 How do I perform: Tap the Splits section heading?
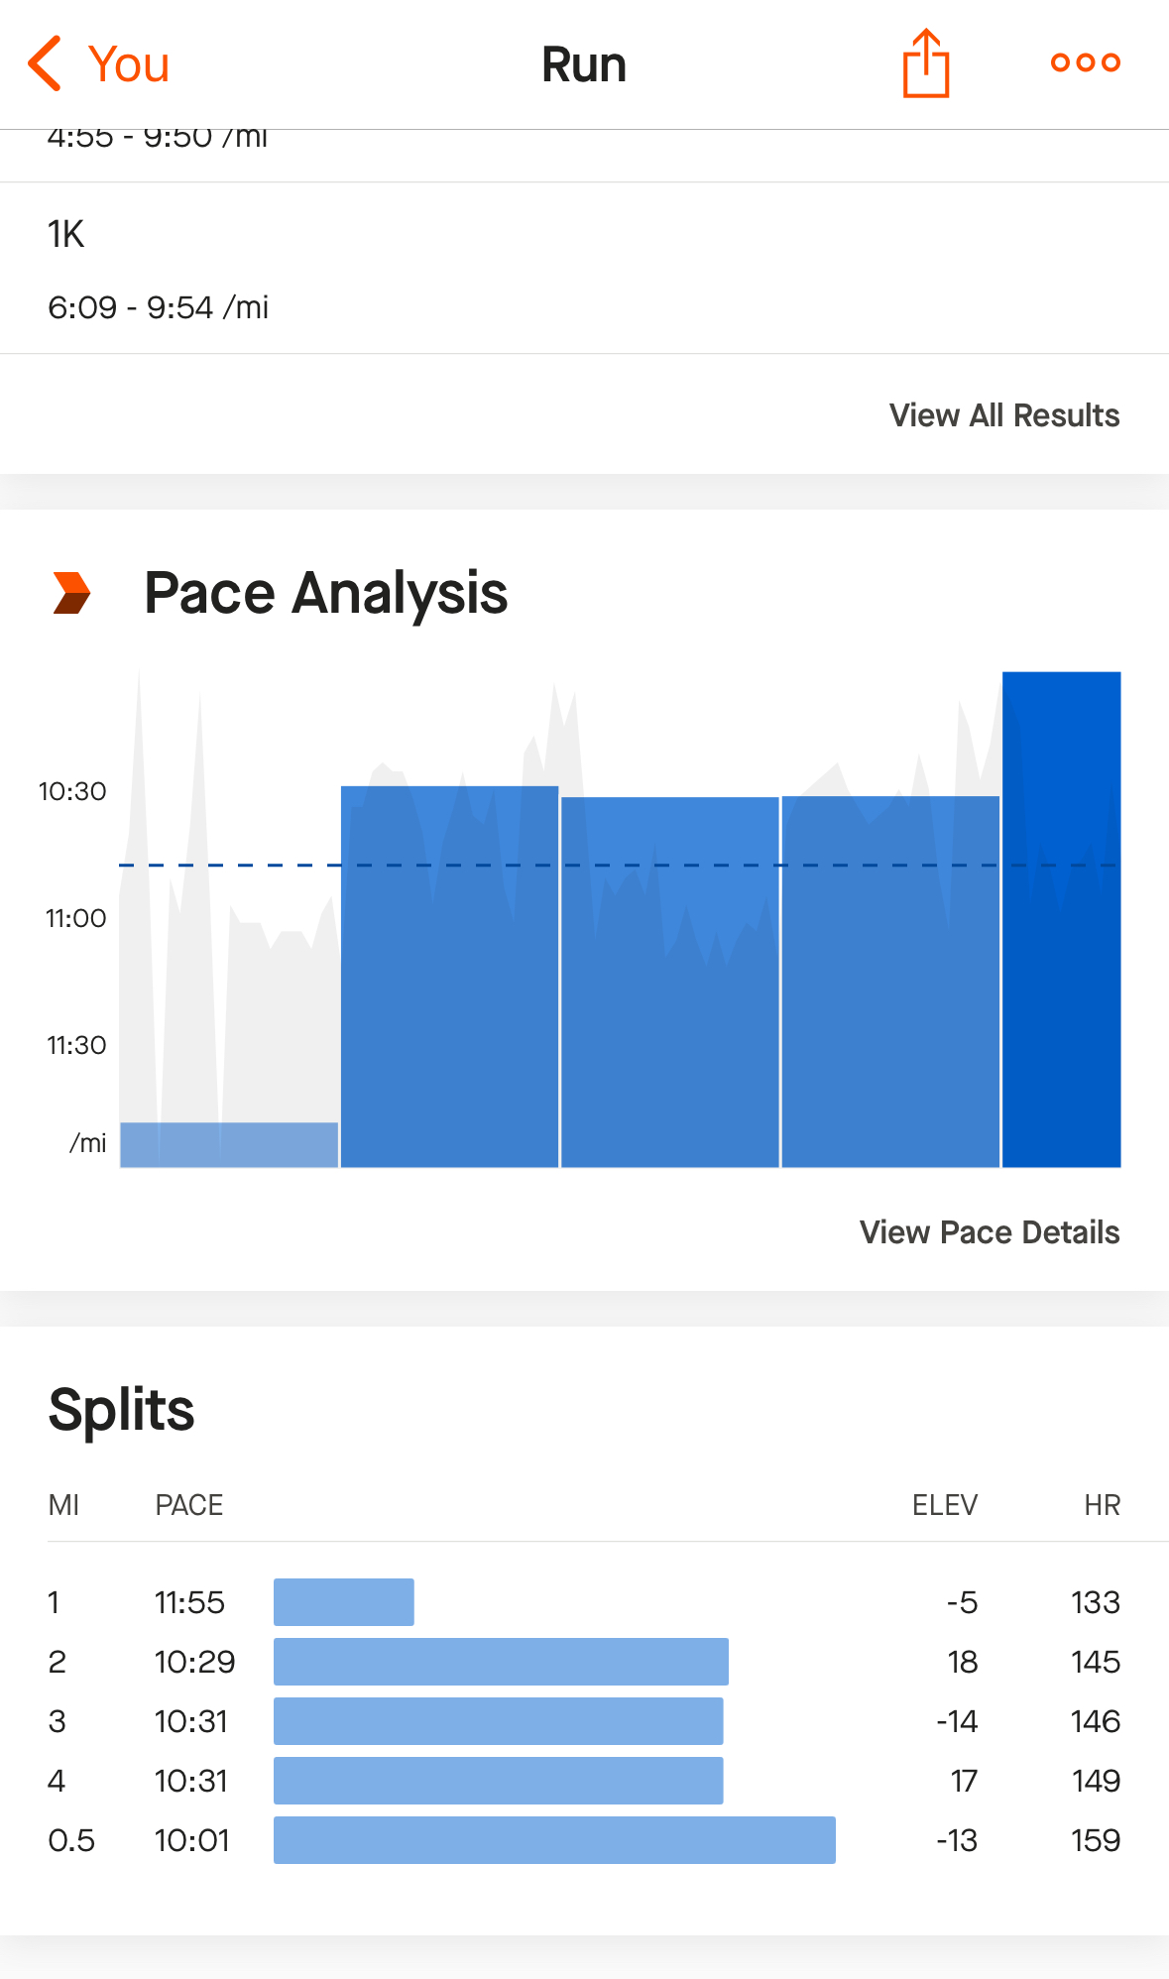[121, 1410]
